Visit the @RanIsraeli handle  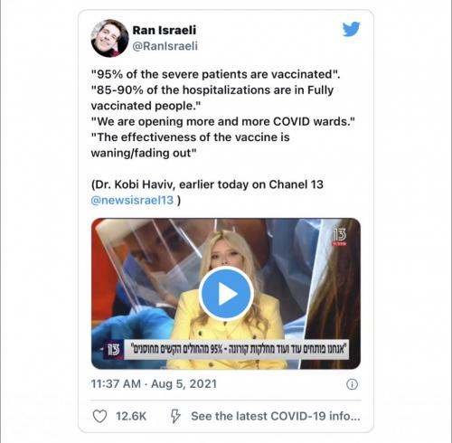click(x=165, y=46)
